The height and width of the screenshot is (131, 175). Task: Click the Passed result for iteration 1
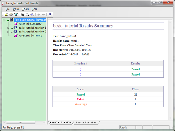136,69
